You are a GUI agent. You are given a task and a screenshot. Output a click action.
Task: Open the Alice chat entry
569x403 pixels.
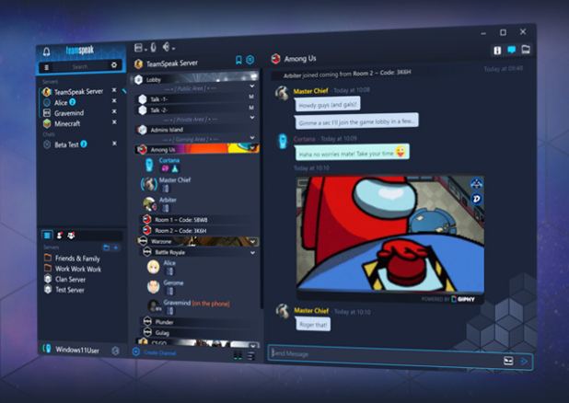(x=61, y=103)
